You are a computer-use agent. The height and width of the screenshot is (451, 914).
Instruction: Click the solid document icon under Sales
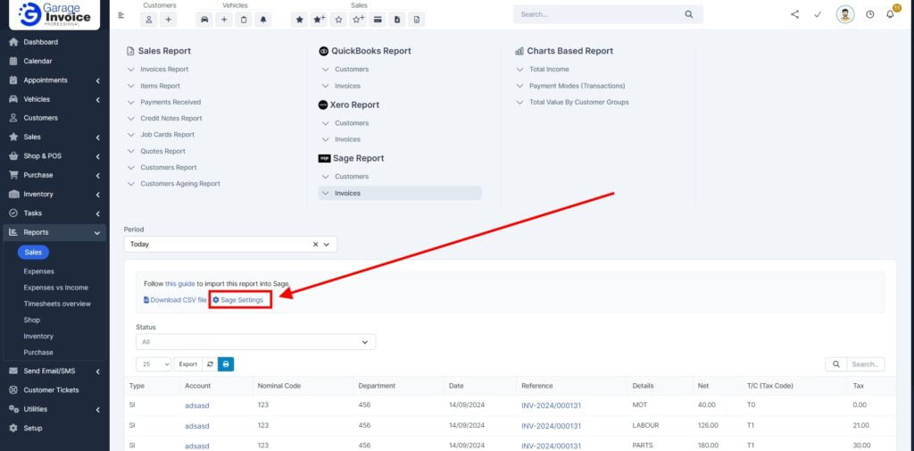[x=397, y=20]
